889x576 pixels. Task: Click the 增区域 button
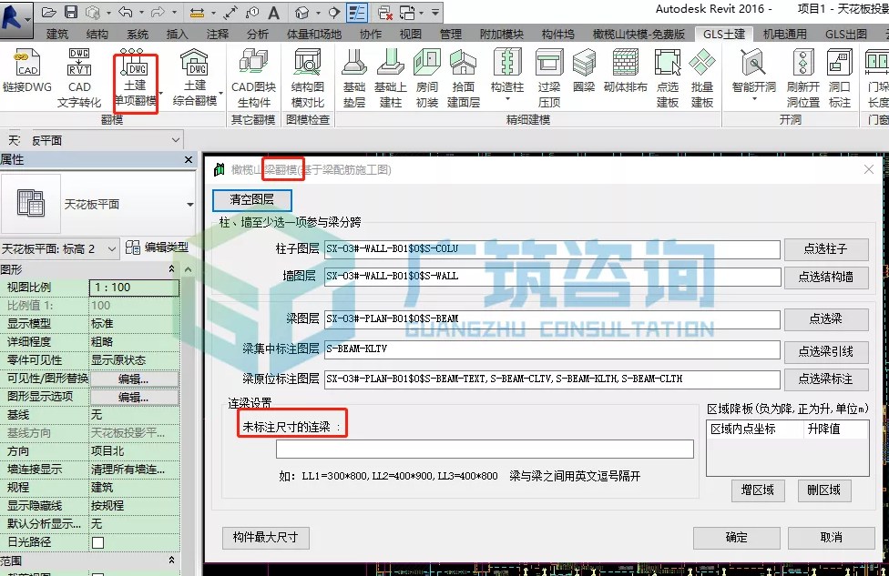coord(758,490)
